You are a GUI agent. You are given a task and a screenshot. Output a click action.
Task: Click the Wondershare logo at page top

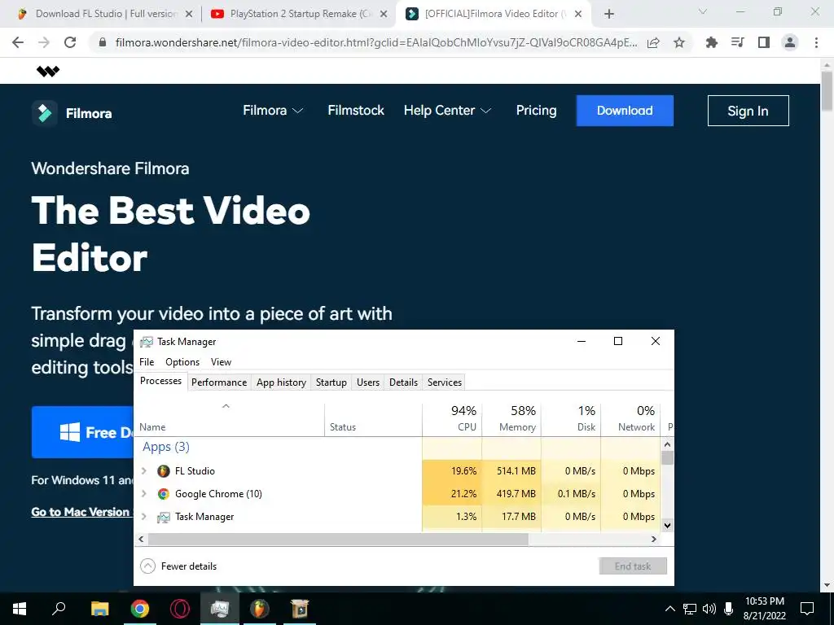tap(48, 72)
